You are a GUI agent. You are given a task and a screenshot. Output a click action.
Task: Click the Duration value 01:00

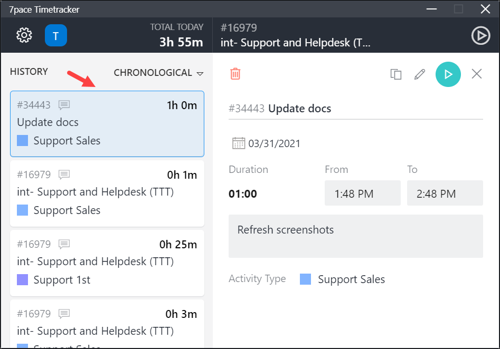pos(243,193)
